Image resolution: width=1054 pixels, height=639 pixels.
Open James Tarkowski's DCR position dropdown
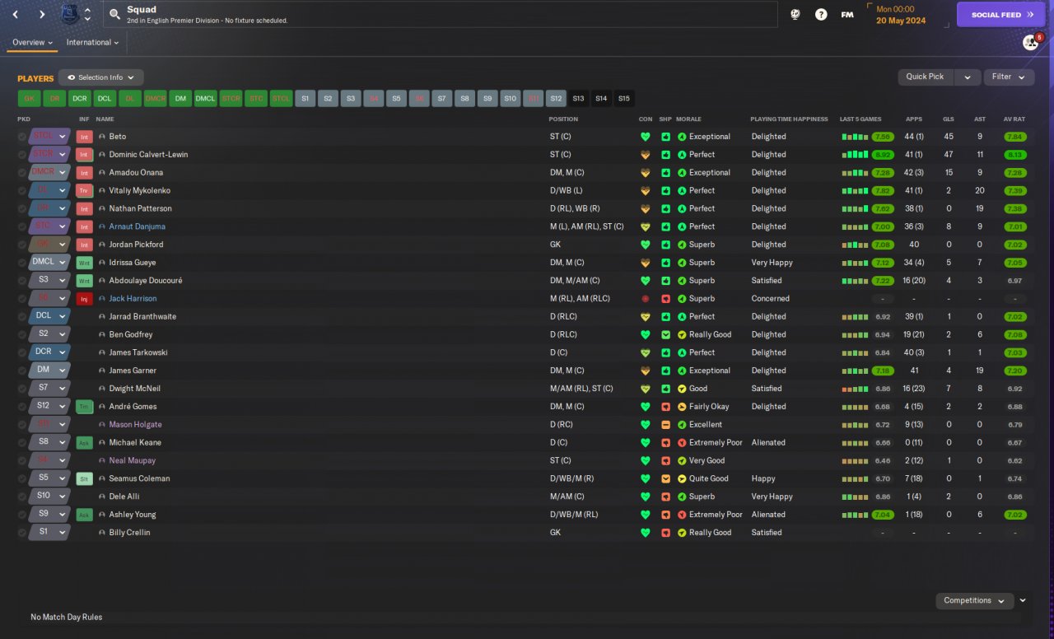49,352
